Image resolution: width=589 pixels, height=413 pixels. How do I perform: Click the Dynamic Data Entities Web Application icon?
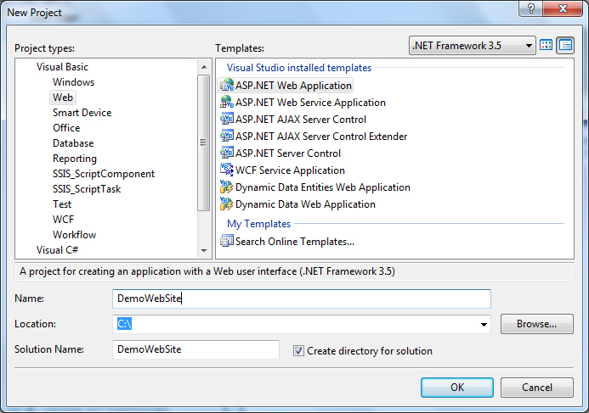point(227,187)
